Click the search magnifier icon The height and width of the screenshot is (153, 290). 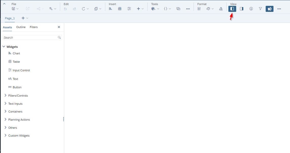click(59, 37)
